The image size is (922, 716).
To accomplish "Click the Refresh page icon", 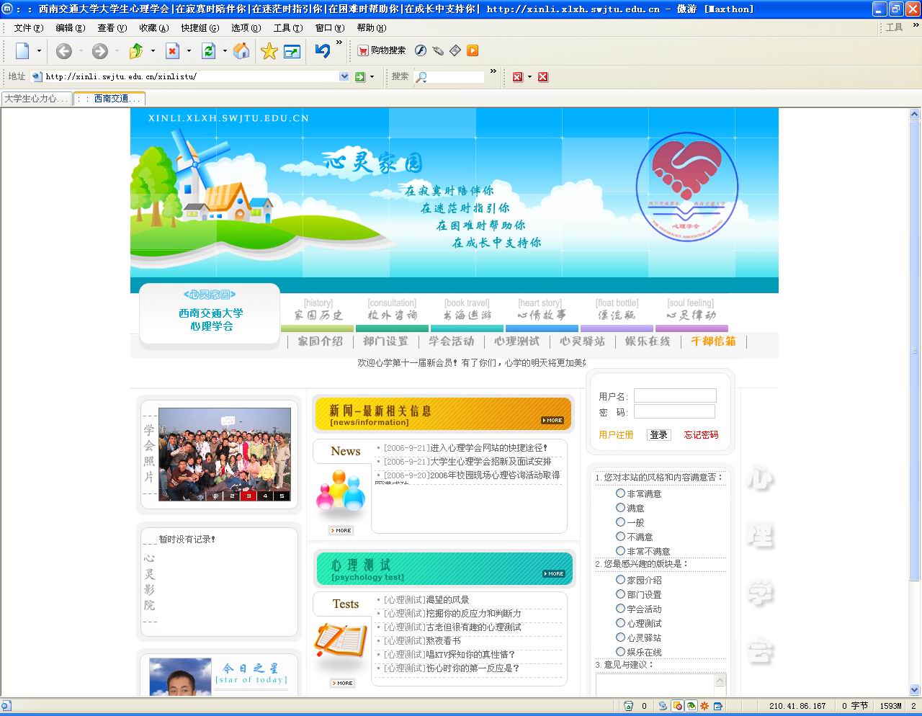I will pos(209,50).
